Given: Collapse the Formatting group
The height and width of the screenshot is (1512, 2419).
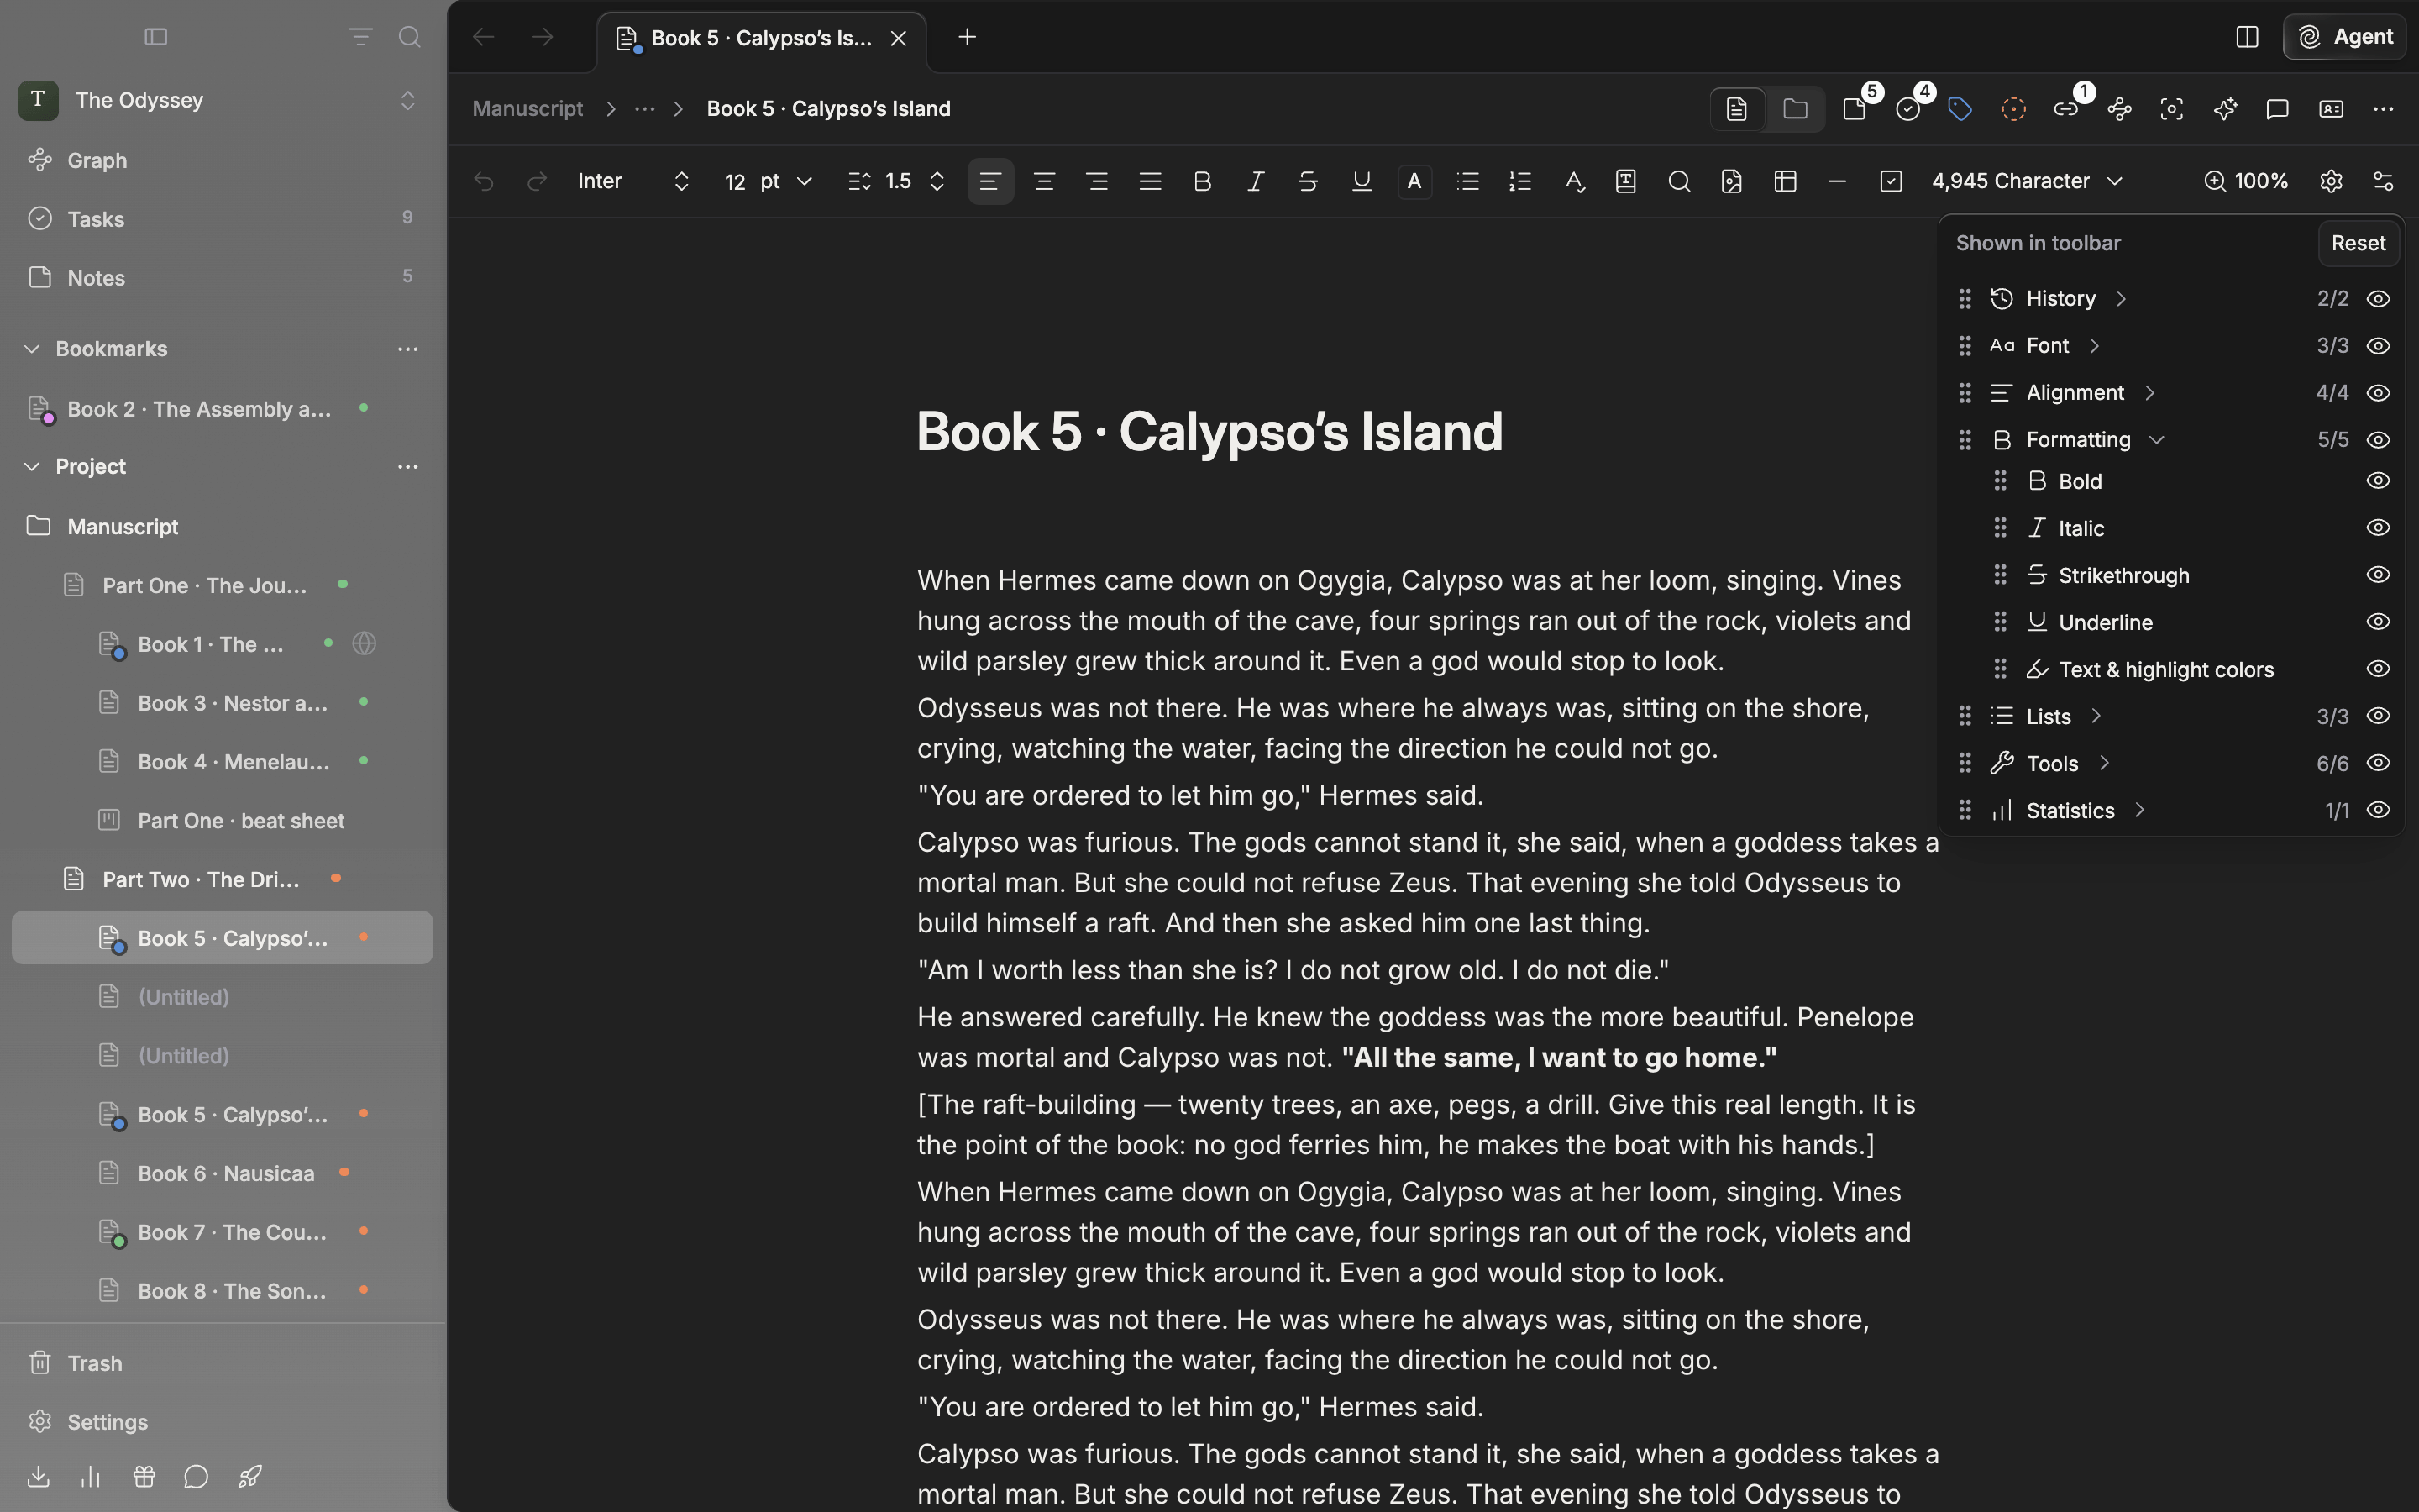Looking at the screenshot, I should [2156, 440].
